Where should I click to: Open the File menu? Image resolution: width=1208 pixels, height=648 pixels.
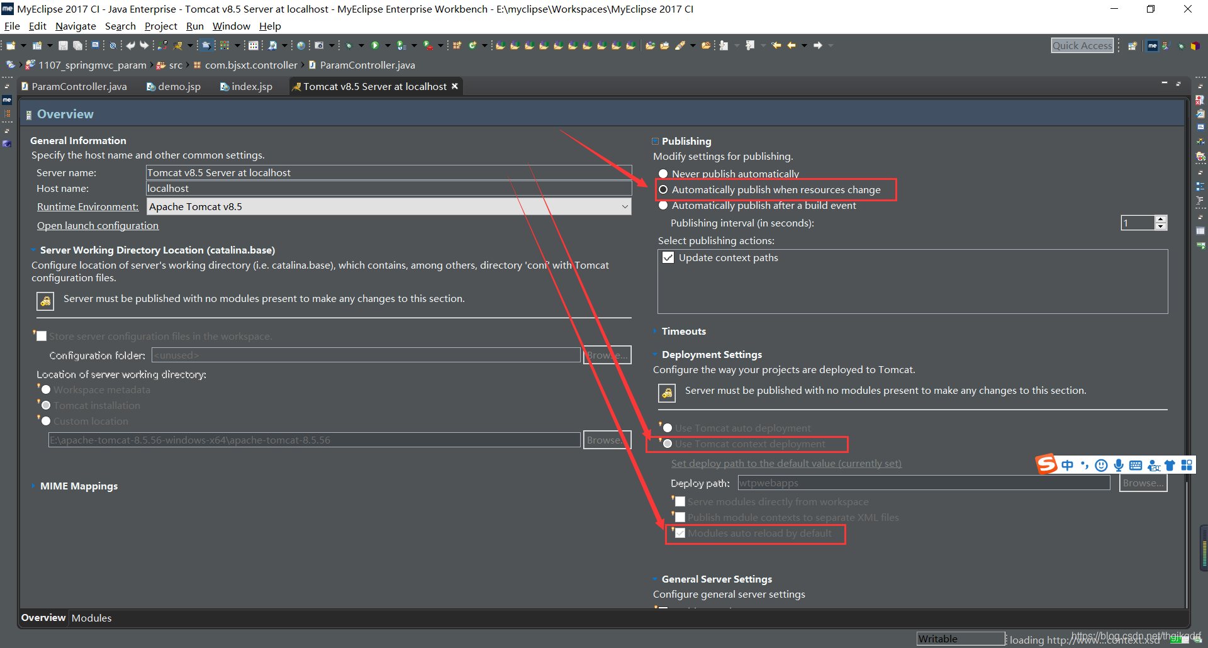point(12,26)
